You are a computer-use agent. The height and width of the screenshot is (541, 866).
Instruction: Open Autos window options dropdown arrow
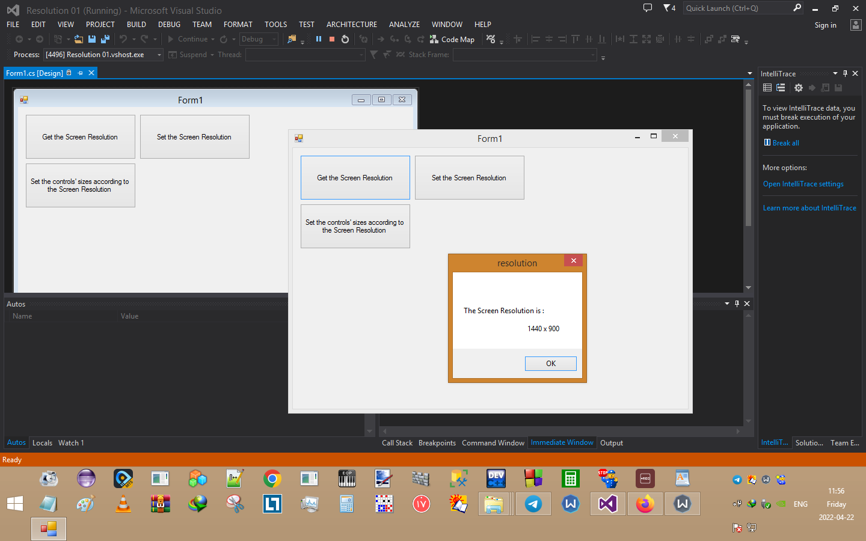click(x=727, y=304)
